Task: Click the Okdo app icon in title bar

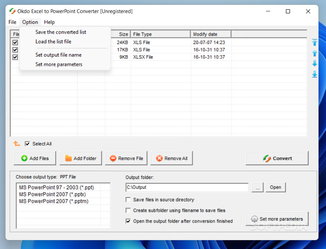Action: (12, 11)
